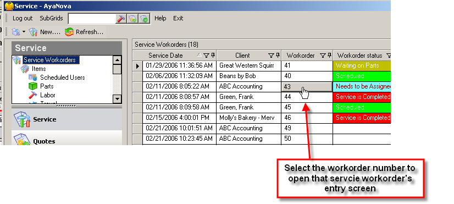Open the Quotes navigation pane button

tap(67, 138)
